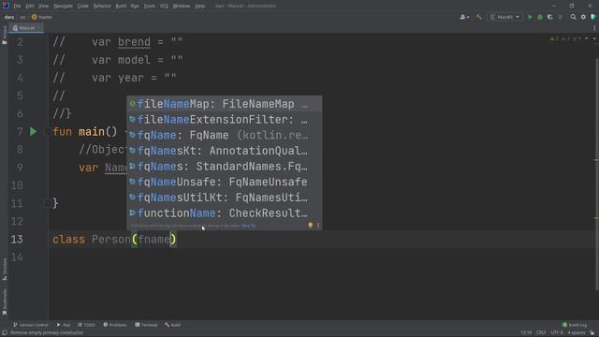Open the Bookmarks tool window on left strip
This screenshot has width=599, height=337.
tap(4, 301)
